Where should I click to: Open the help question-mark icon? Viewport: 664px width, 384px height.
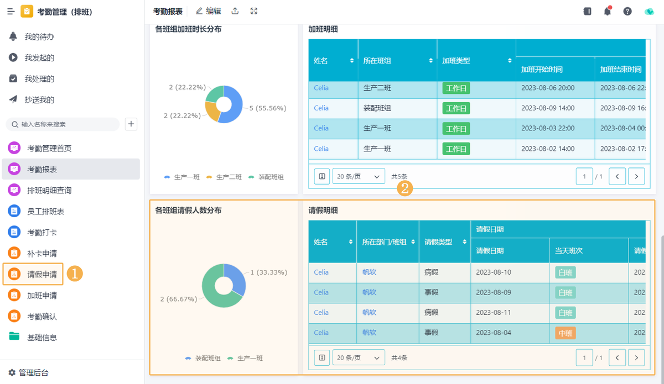pyautogui.click(x=627, y=10)
